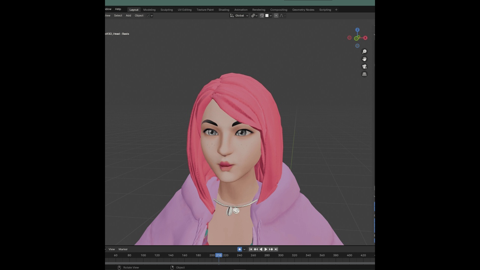Screen dimensions: 480x270
Task: Toggle proportional editing
Action: [x=276, y=16]
